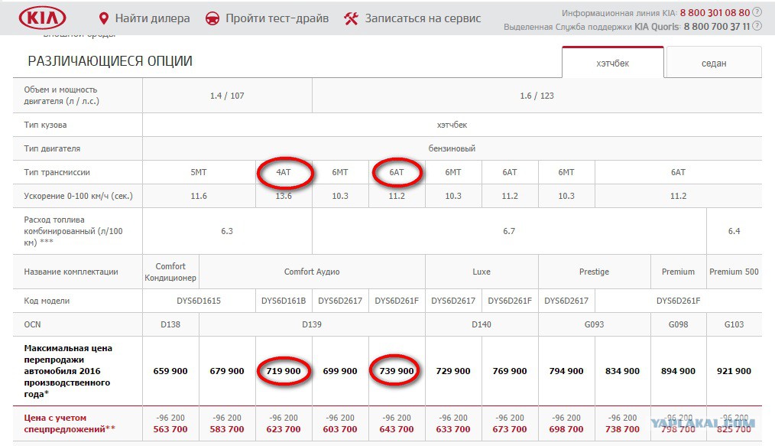Click OCN code D140
Image resolution: width=775 pixels, height=446 pixels.
pos(482,324)
